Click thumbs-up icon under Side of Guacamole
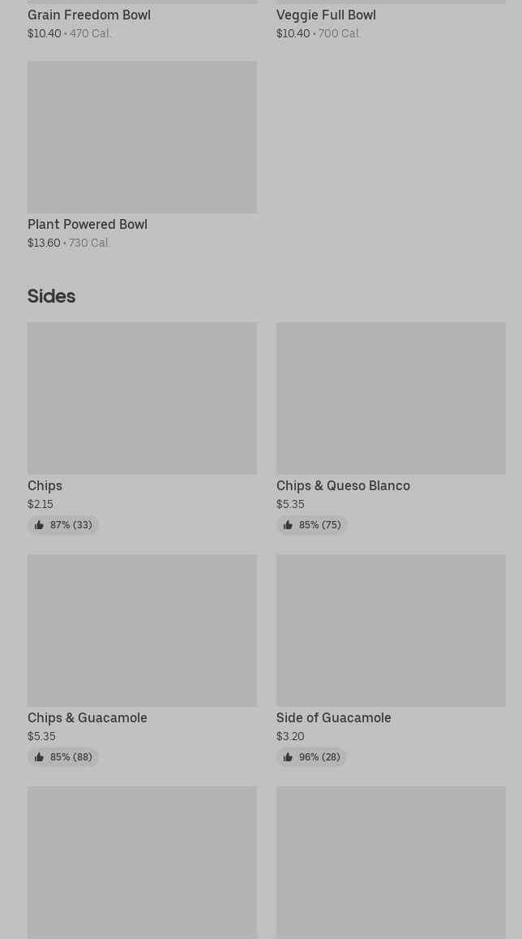This screenshot has width=522, height=939. coord(288,757)
